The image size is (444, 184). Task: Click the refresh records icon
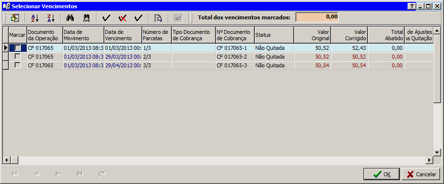point(101,174)
